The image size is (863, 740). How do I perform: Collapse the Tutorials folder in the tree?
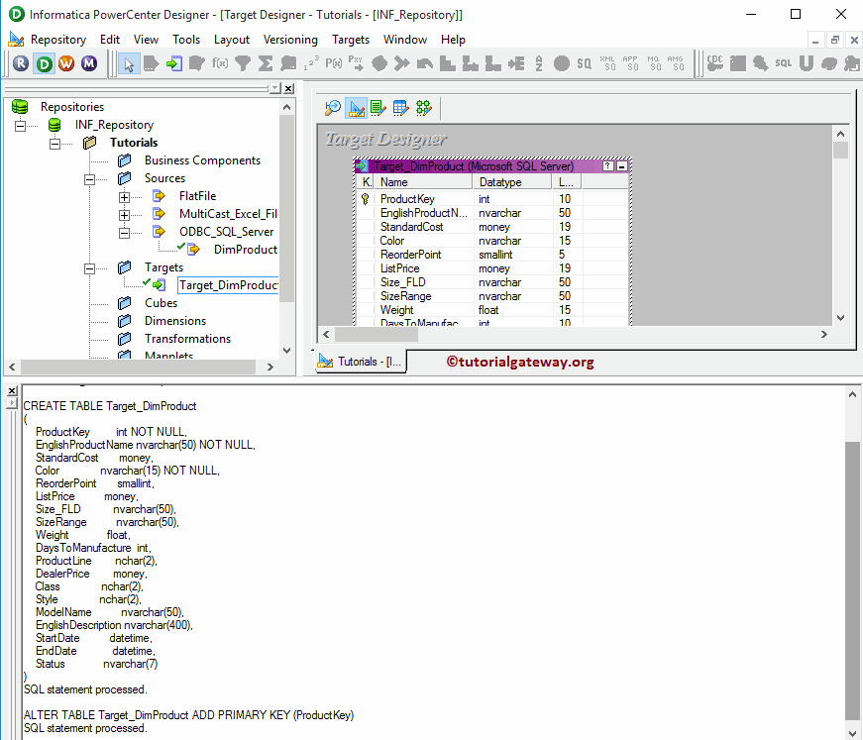click(54, 143)
